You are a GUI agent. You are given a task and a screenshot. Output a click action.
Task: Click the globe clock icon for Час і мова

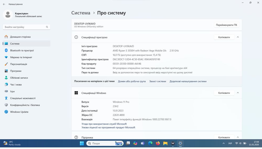tap(6, 85)
